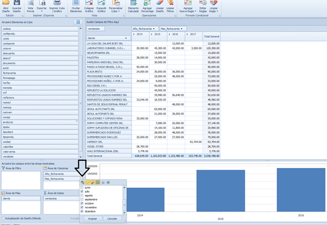Image resolution: width=327 pixels, height=225 pixels.
Task: Open Vista Previa print preview
Action: point(30,5)
